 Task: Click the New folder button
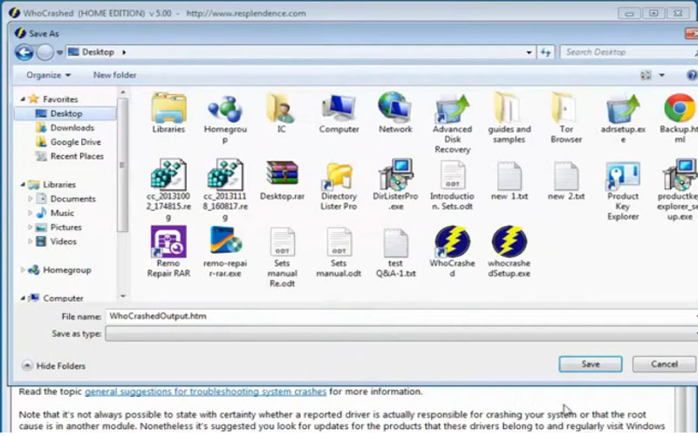115,75
